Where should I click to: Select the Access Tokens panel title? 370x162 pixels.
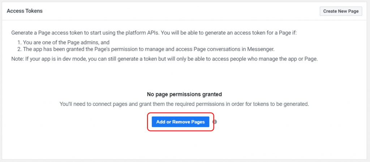pyautogui.click(x=25, y=11)
